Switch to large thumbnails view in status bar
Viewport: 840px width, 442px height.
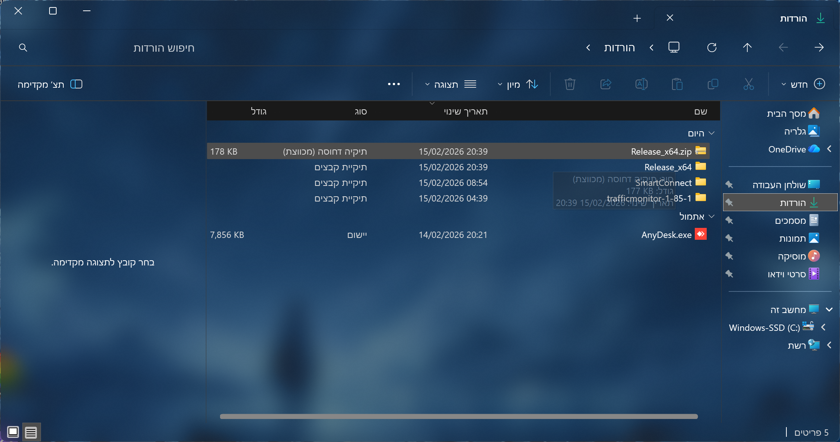click(13, 432)
